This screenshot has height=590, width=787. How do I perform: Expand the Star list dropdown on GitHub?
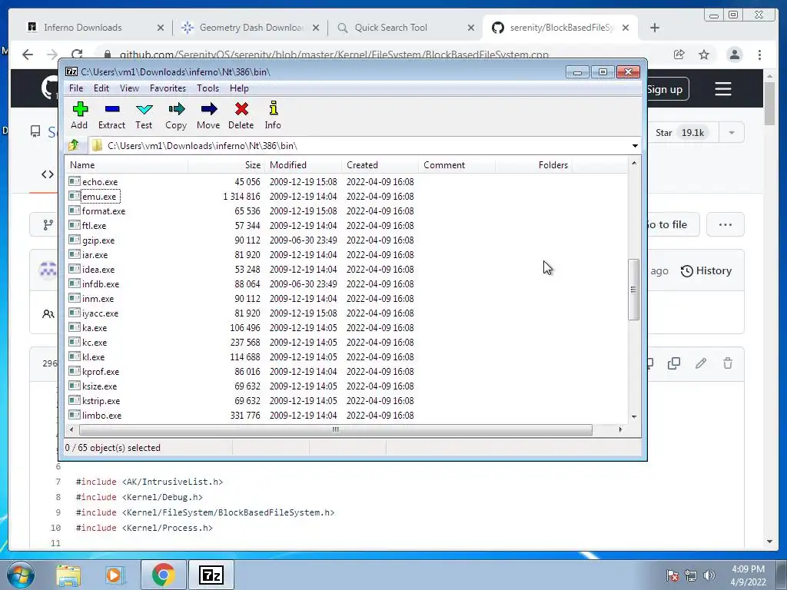click(x=732, y=133)
